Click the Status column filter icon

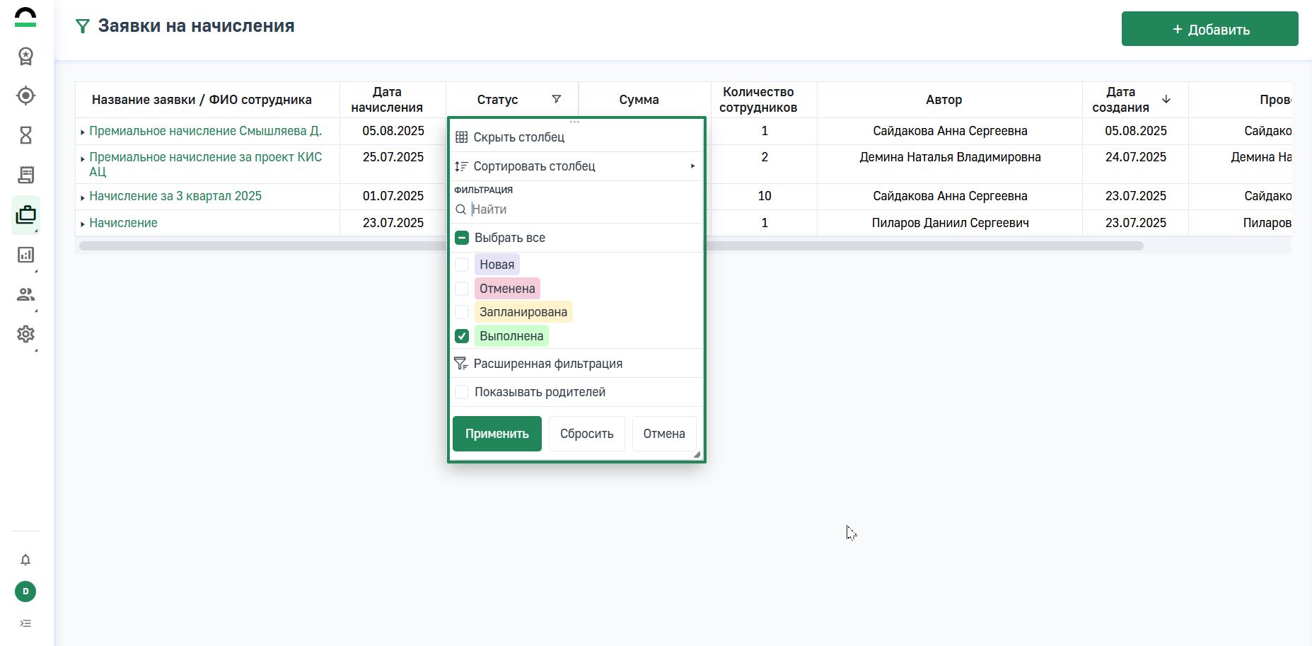[557, 99]
